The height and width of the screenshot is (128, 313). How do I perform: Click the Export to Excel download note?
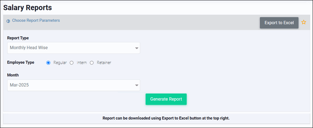click(x=166, y=118)
